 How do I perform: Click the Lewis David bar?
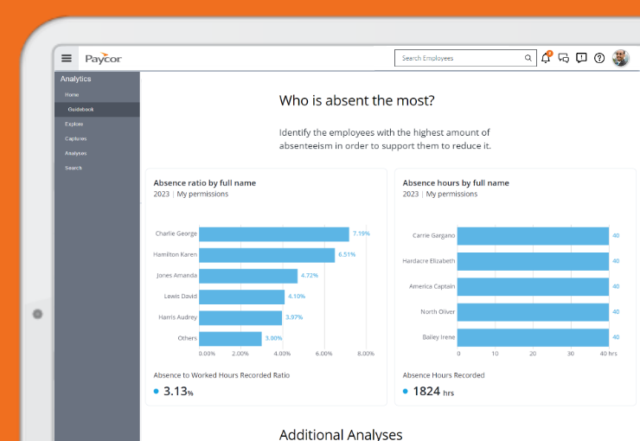pos(241,297)
